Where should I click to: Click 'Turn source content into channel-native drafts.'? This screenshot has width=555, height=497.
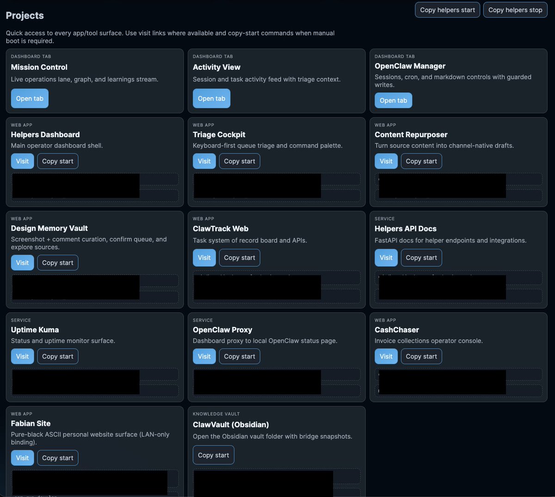click(x=444, y=146)
